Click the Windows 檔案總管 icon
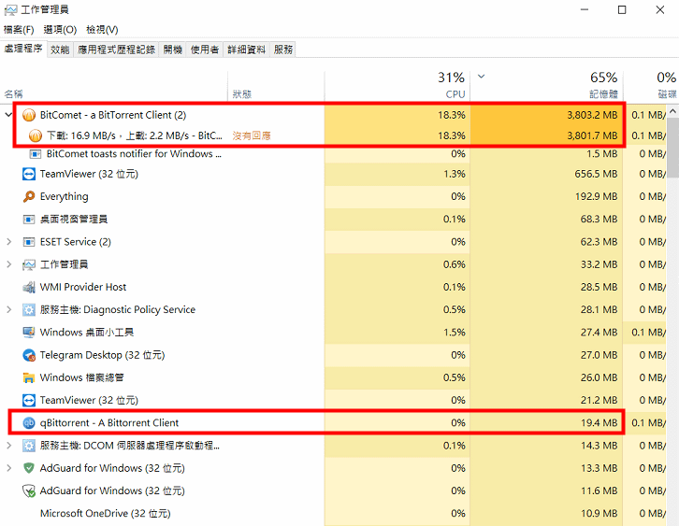This screenshot has height=526, width=679. 28,377
